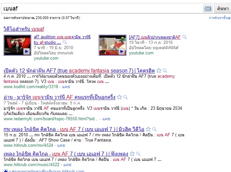Focus the search field containing เบนaf
Viewport: 231px width, 172px height.
[x=102, y=9]
